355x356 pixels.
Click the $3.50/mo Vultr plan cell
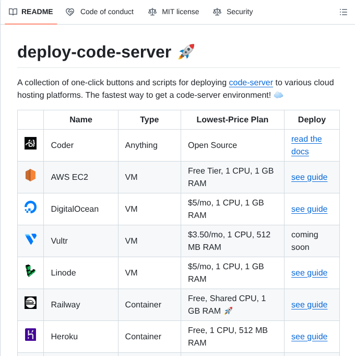[x=232, y=241]
